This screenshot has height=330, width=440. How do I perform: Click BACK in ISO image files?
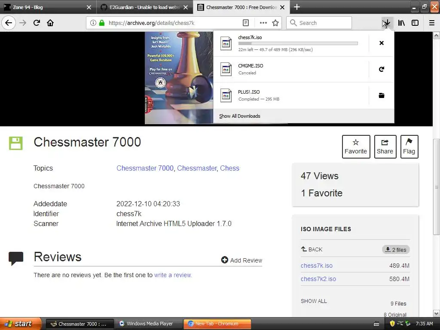tap(312, 249)
